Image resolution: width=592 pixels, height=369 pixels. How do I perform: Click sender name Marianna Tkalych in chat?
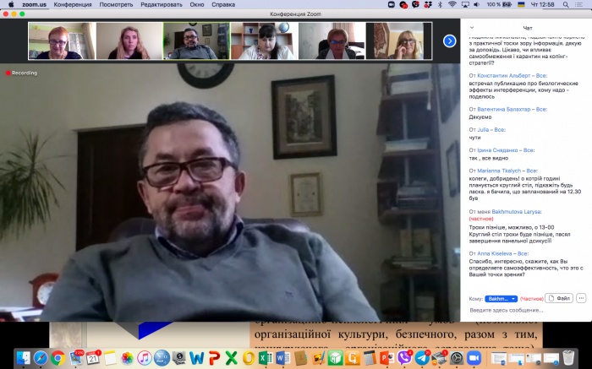tap(499, 171)
